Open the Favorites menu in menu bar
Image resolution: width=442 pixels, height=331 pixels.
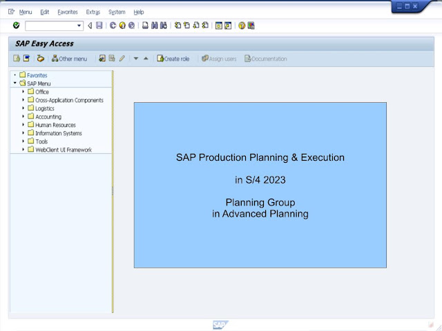(68, 12)
